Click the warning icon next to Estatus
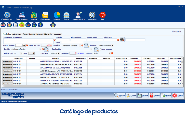This screenshot has width=185, height=121. tap(112, 53)
